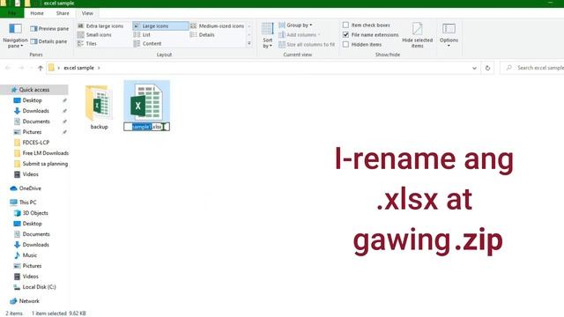Open Pictures under This PC
The width and height of the screenshot is (564, 317).
pyautogui.click(x=32, y=266)
